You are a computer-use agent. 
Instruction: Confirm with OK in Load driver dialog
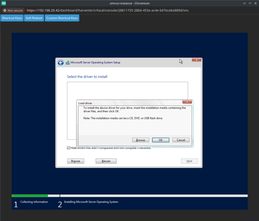coord(161,140)
